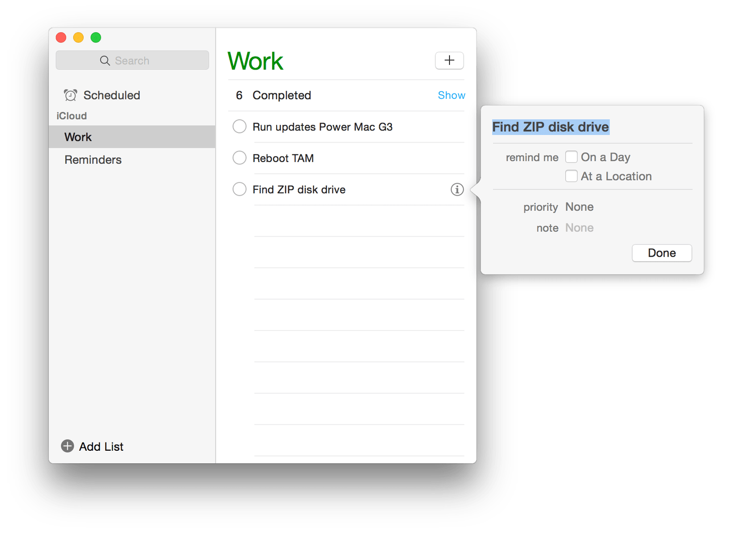Click the search magnifying glass icon

105,60
